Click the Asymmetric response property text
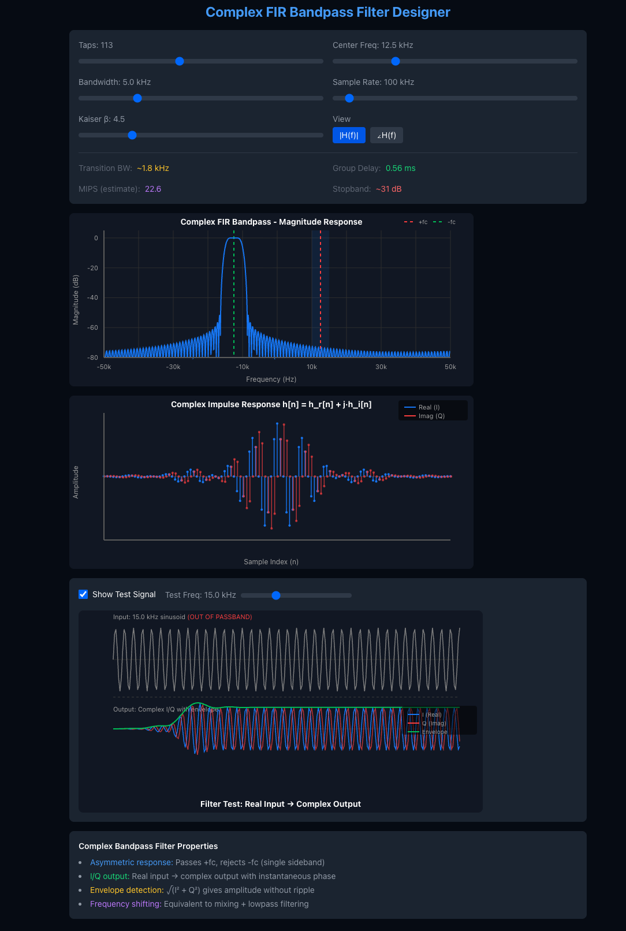 (x=132, y=862)
